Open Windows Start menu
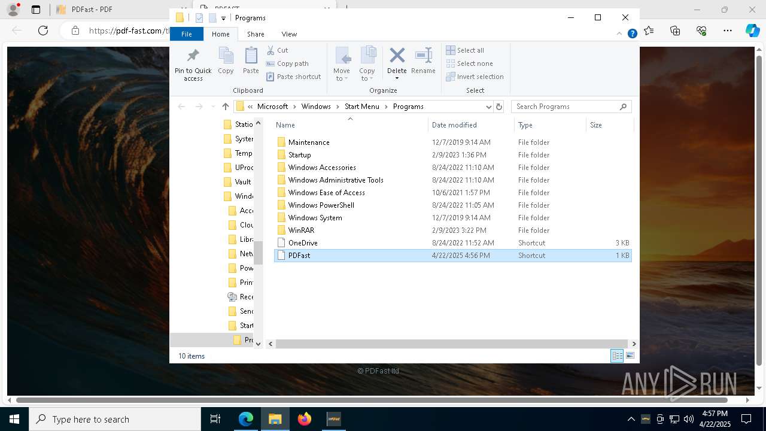 [x=14, y=419]
